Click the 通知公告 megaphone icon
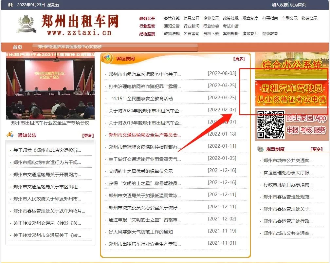 10,135
